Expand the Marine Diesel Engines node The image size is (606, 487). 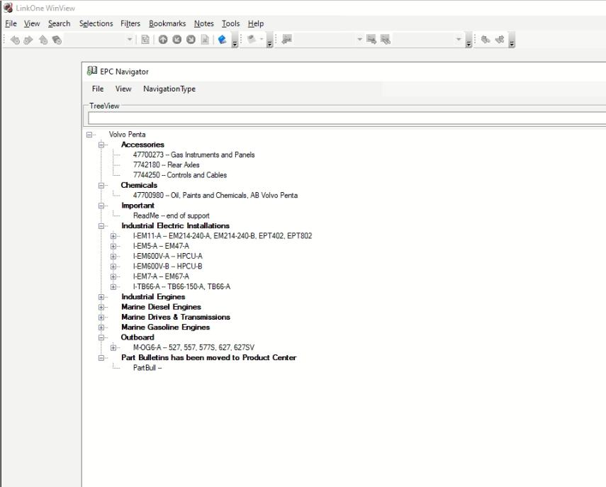click(102, 307)
